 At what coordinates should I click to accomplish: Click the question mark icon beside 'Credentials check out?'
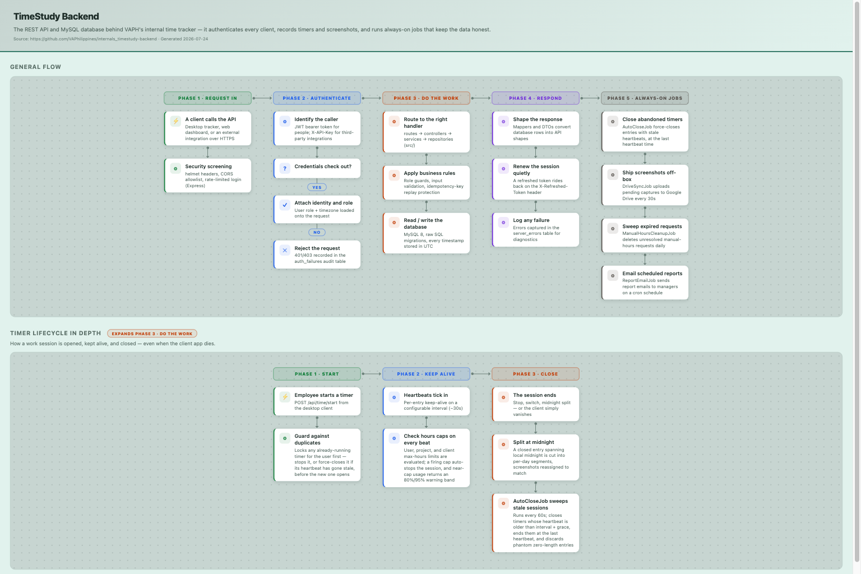pyautogui.click(x=285, y=168)
